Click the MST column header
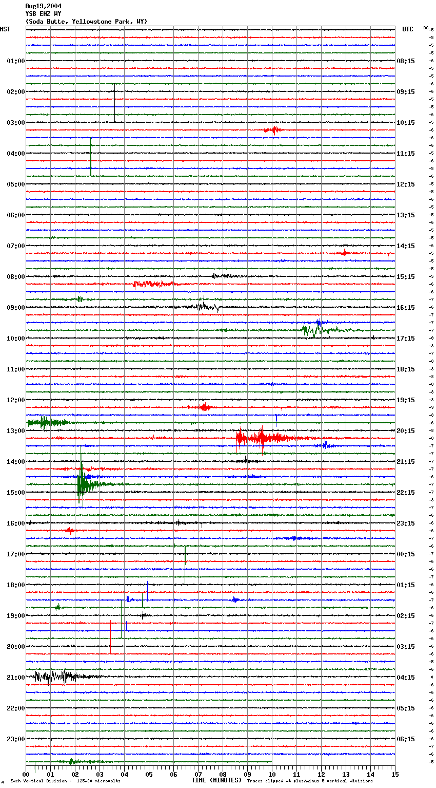The height and width of the screenshot is (788, 436). pyautogui.click(x=5, y=29)
